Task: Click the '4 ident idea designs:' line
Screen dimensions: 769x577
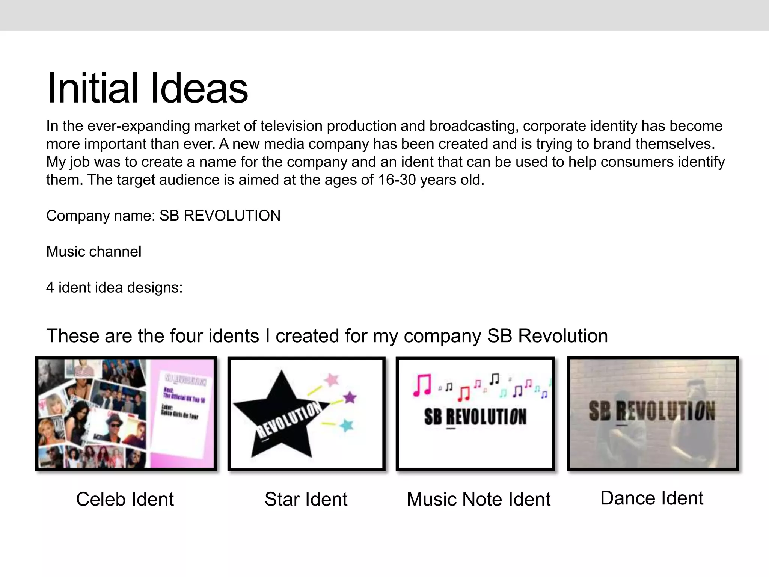Action: [114, 288]
